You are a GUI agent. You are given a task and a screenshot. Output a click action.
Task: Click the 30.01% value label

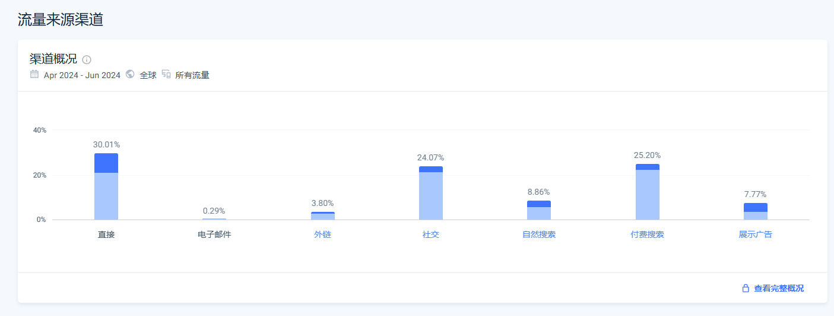coord(106,144)
